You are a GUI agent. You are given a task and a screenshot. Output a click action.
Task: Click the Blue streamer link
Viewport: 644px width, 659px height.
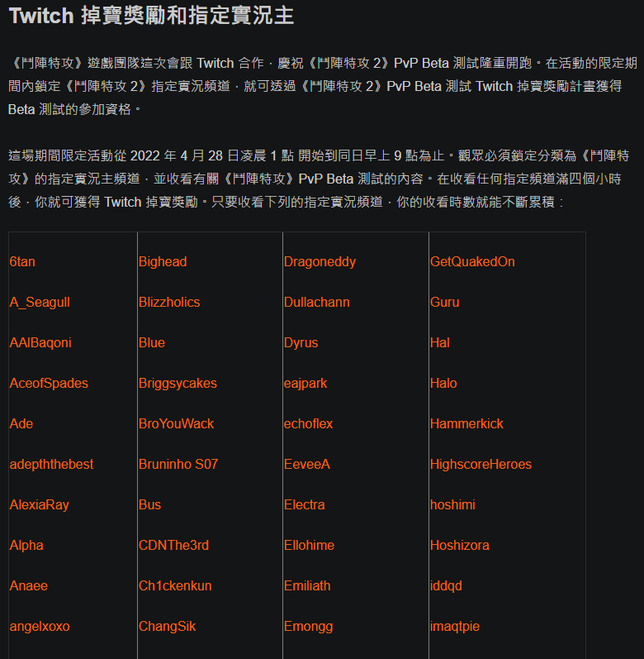[151, 342]
